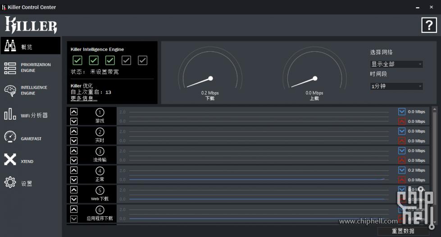Image resolution: width=441 pixels, height=237 pixels.
Task: Toggle red upload indicator for 实时 row
Action: [x=402, y=141]
